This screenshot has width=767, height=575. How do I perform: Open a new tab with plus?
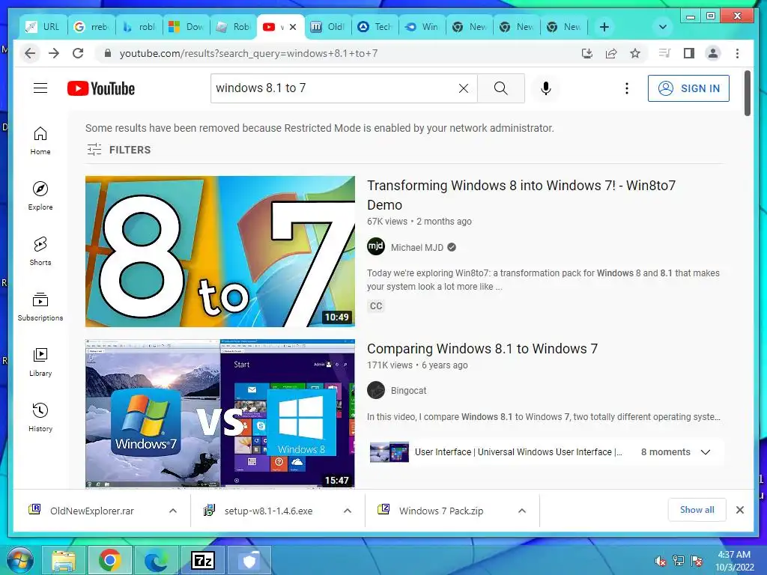click(x=604, y=27)
